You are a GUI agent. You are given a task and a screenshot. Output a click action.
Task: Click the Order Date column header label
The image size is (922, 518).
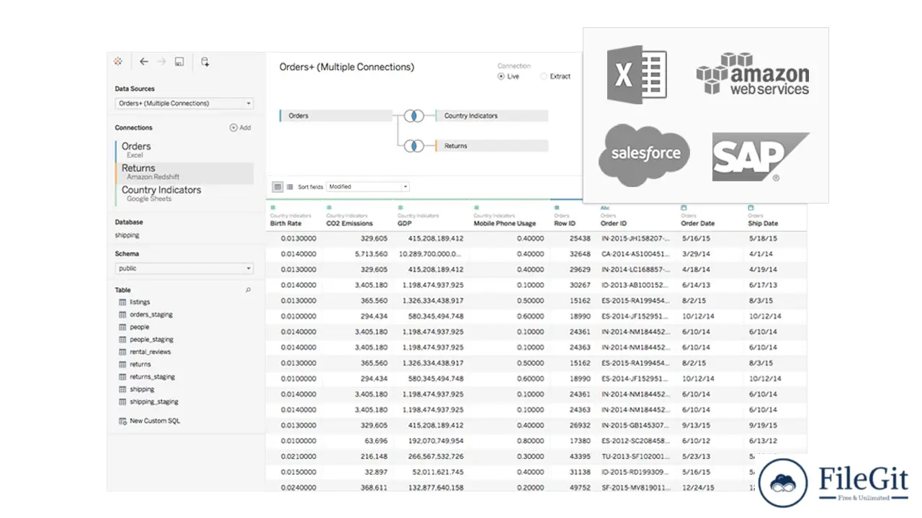[x=698, y=224]
